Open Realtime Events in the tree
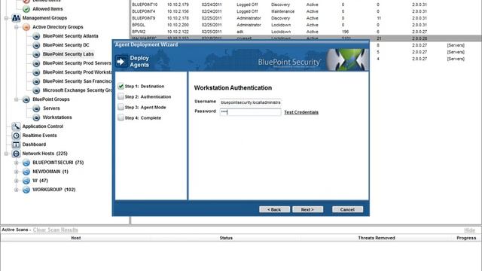Screen dimensions: 482x271 [x=39, y=135]
